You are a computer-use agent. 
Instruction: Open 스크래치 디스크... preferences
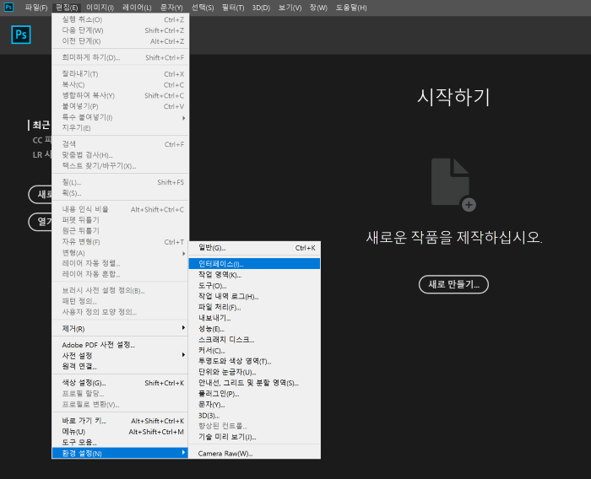coord(254,340)
